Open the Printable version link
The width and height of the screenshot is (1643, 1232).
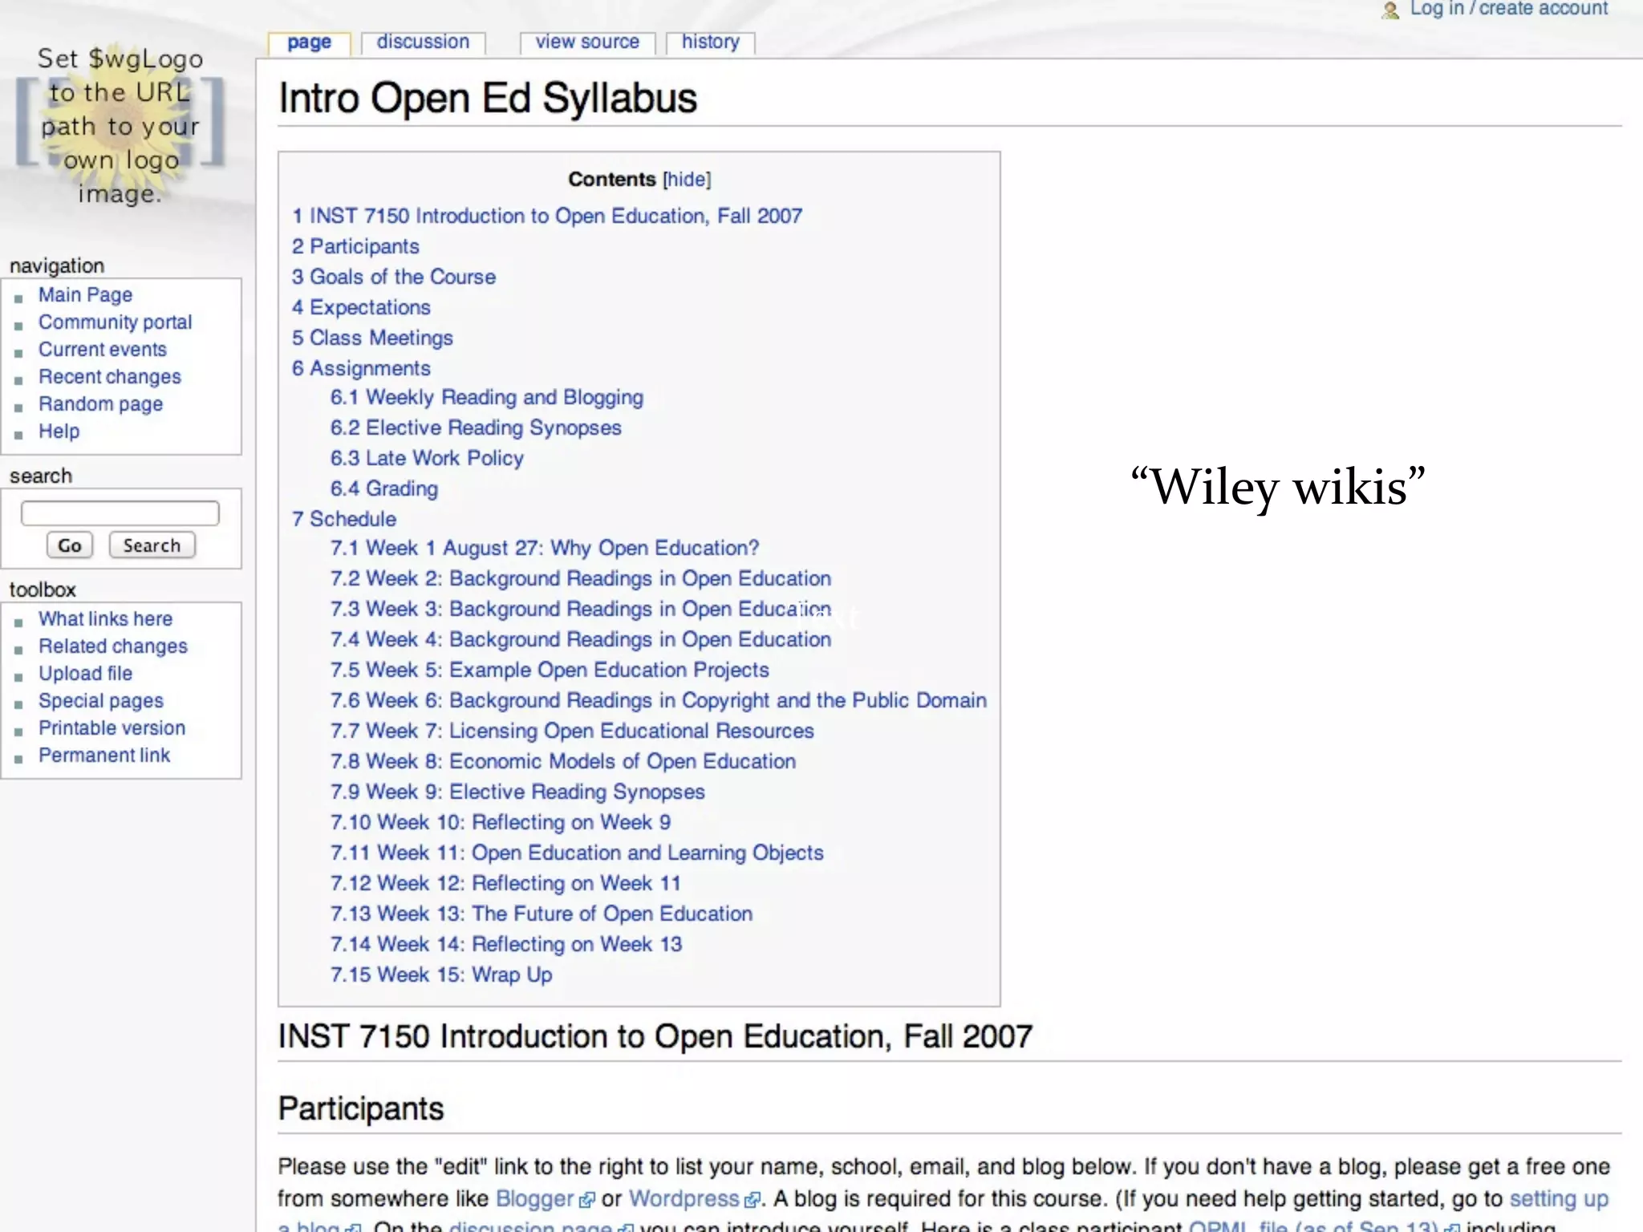[112, 728]
